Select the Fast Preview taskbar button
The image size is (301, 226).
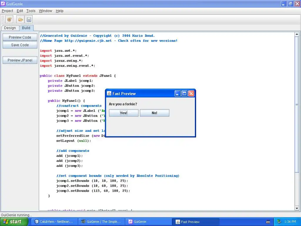coord(196,222)
